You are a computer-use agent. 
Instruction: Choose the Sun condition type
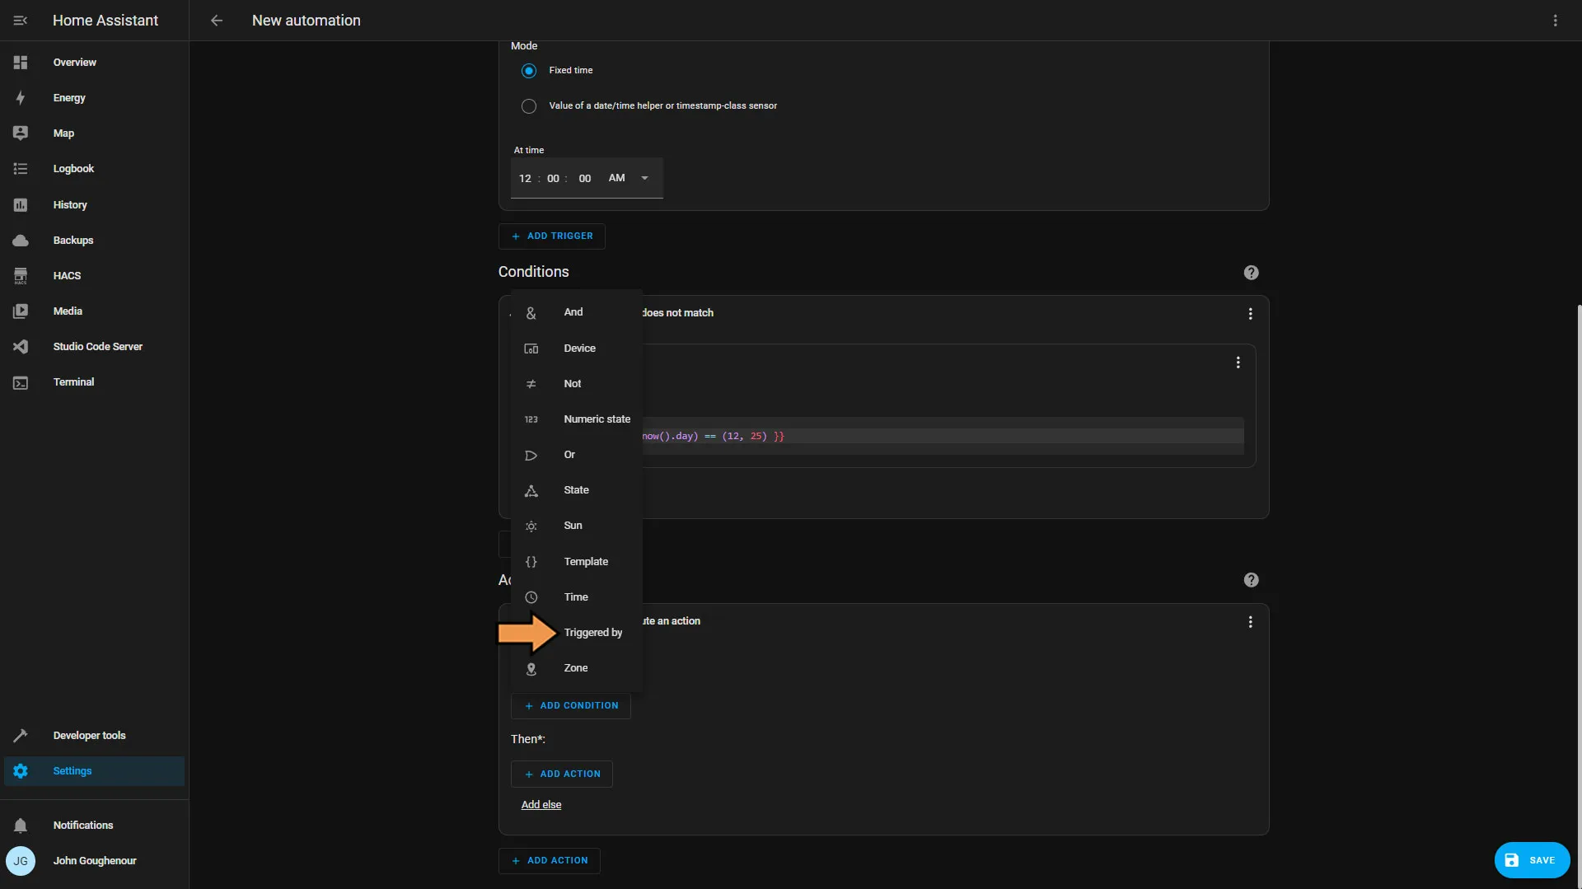(x=577, y=526)
